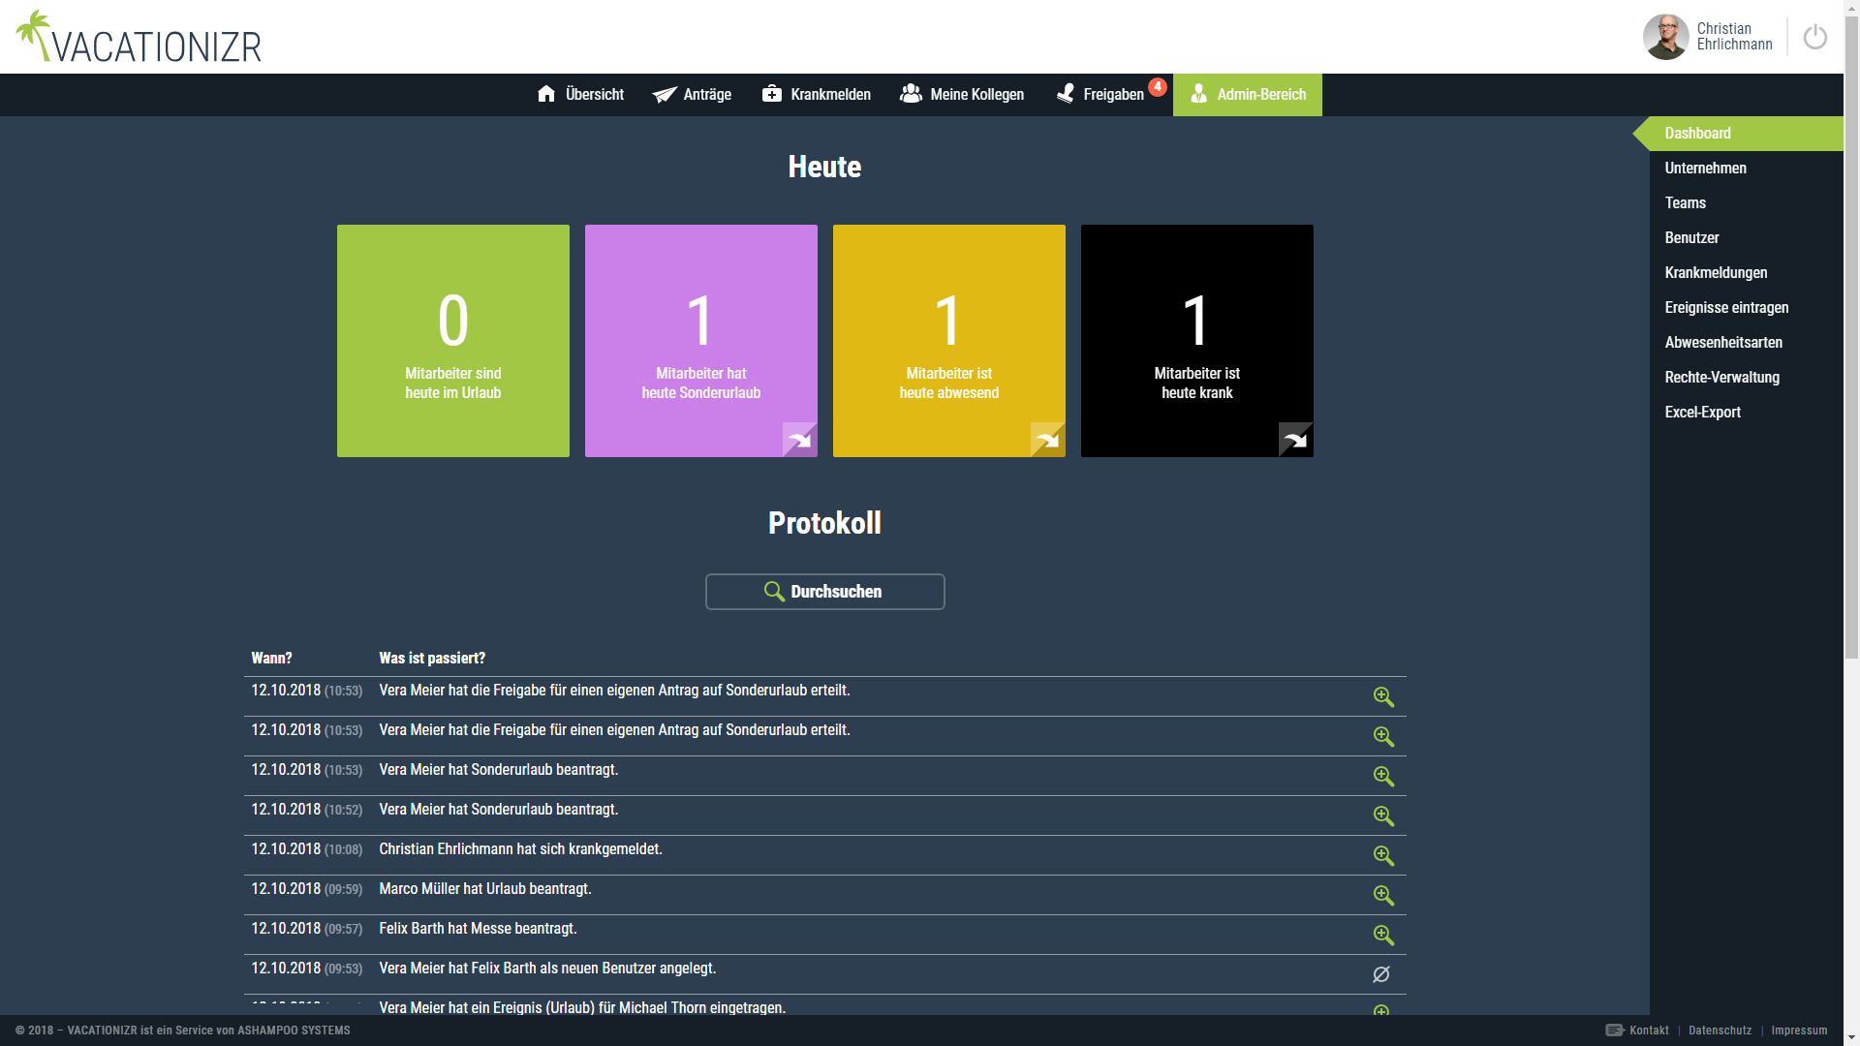The width and height of the screenshot is (1860, 1046).
Task: Open krank tile arrow icon
Action: [1296, 440]
